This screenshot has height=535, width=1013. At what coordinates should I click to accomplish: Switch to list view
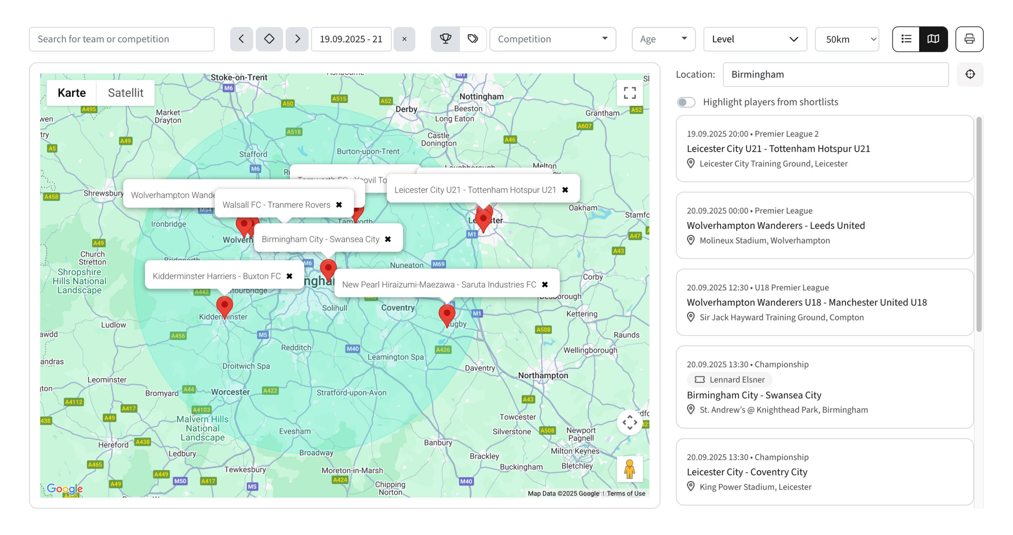(906, 39)
